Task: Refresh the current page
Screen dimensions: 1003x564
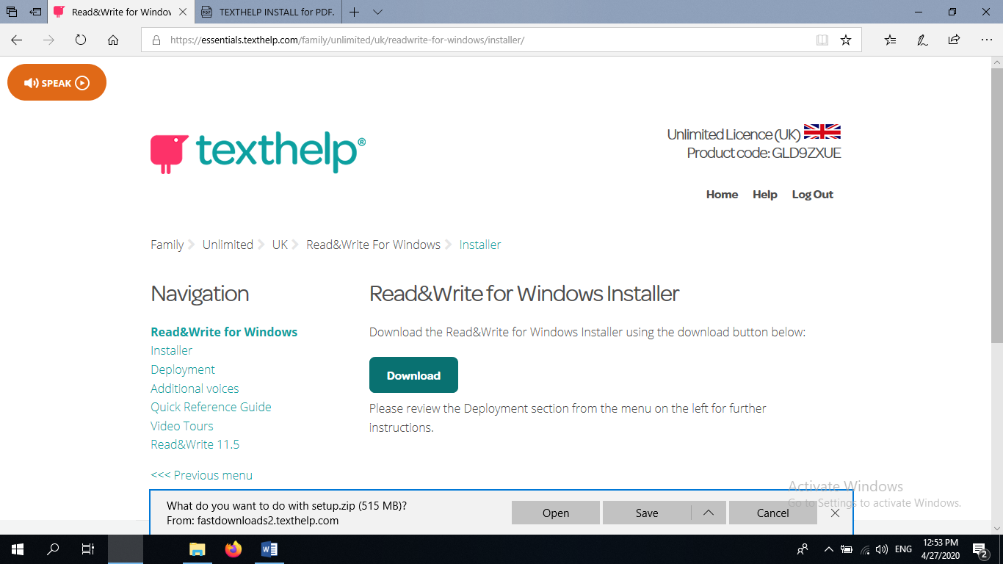Action: (x=81, y=40)
